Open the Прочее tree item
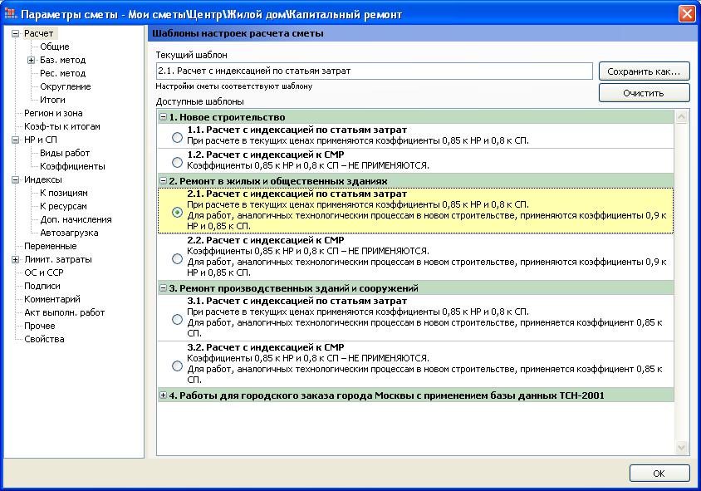 pos(39,326)
